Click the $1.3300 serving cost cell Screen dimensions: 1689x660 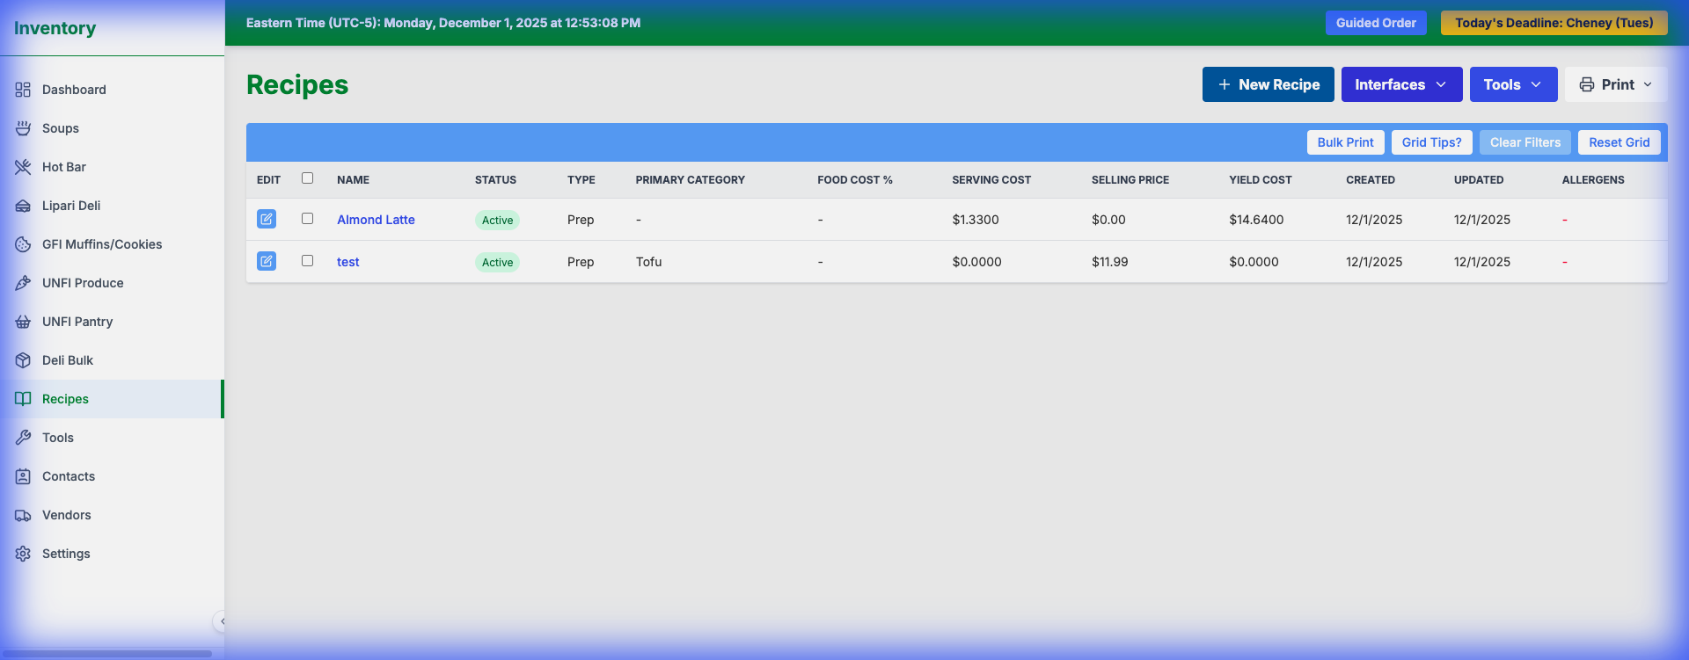click(976, 220)
